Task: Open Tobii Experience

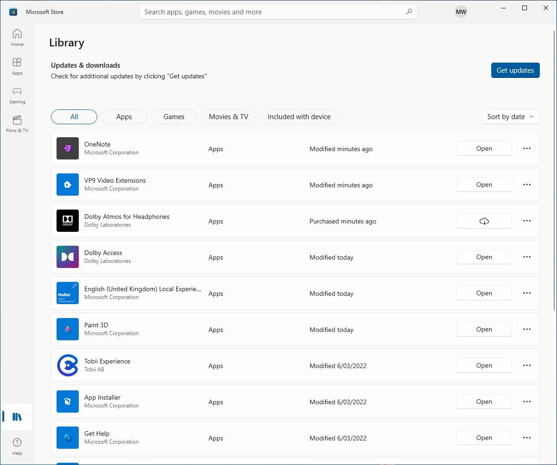Action: pos(484,366)
